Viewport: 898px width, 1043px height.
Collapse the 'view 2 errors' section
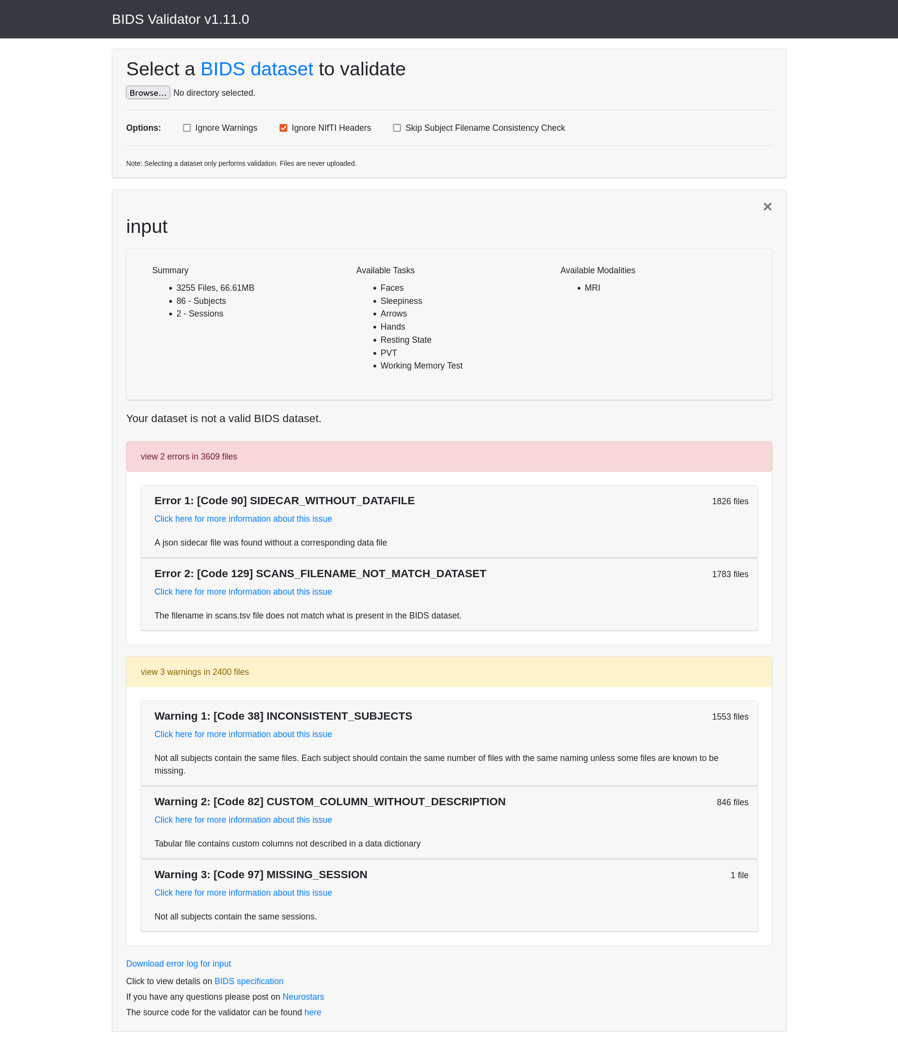click(x=189, y=457)
